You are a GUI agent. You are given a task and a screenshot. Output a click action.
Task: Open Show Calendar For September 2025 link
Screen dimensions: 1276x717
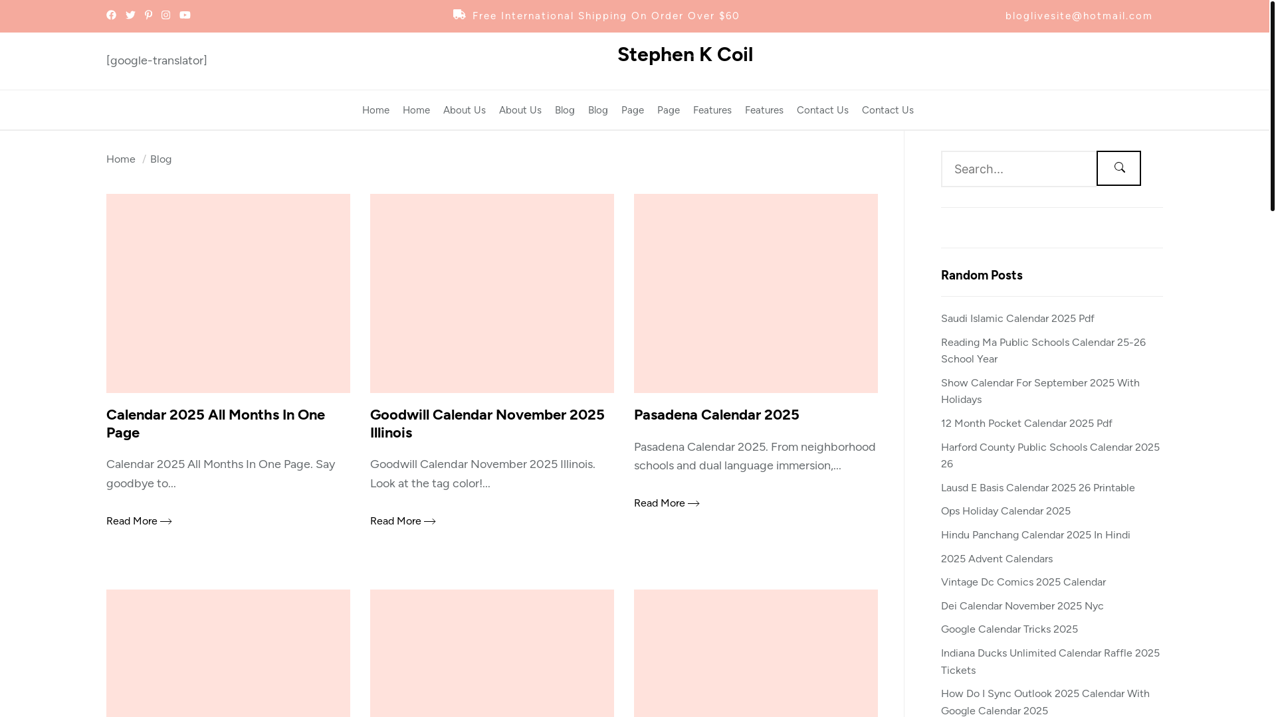pos(1040,391)
